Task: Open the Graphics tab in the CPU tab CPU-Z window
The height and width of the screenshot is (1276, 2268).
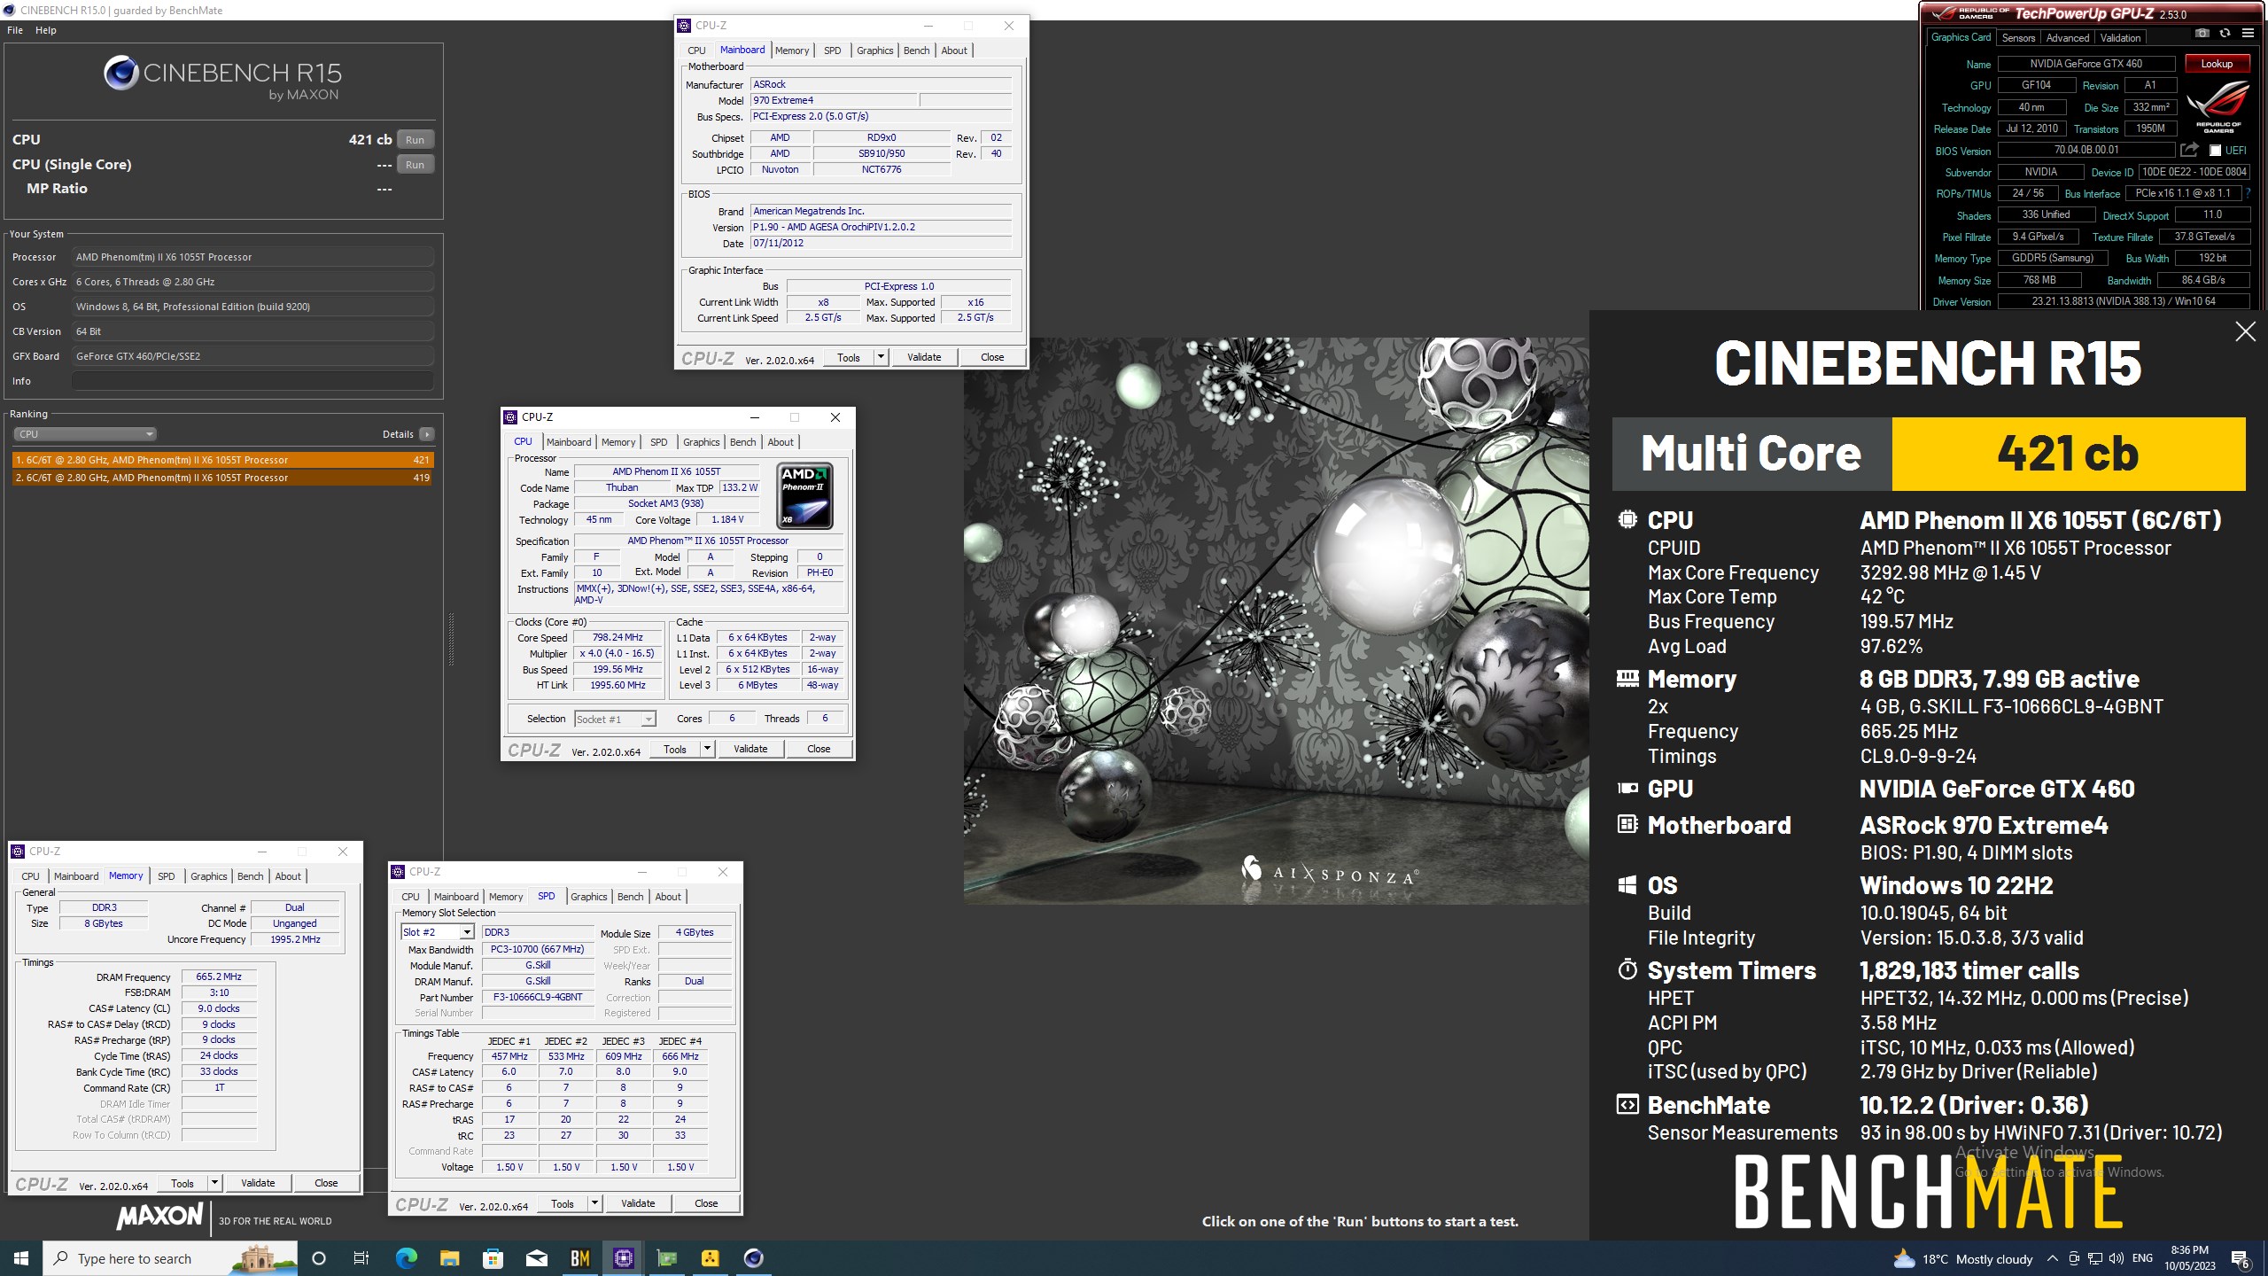Action: click(x=702, y=442)
